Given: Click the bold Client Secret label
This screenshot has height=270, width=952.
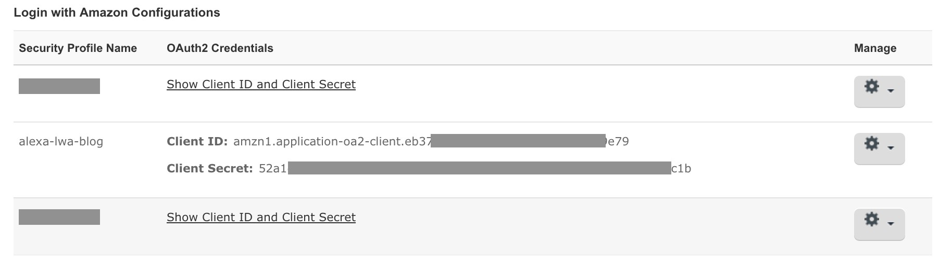Looking at the screenshot, I should pyautogui.click(x=209, y=168).
